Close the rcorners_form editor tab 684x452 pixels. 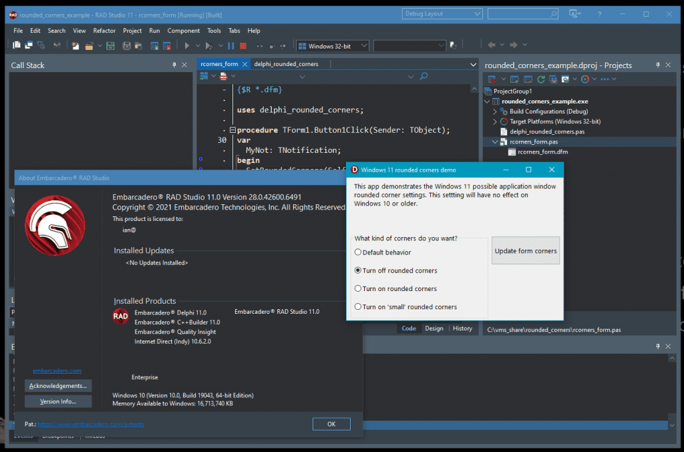(244, 65)
